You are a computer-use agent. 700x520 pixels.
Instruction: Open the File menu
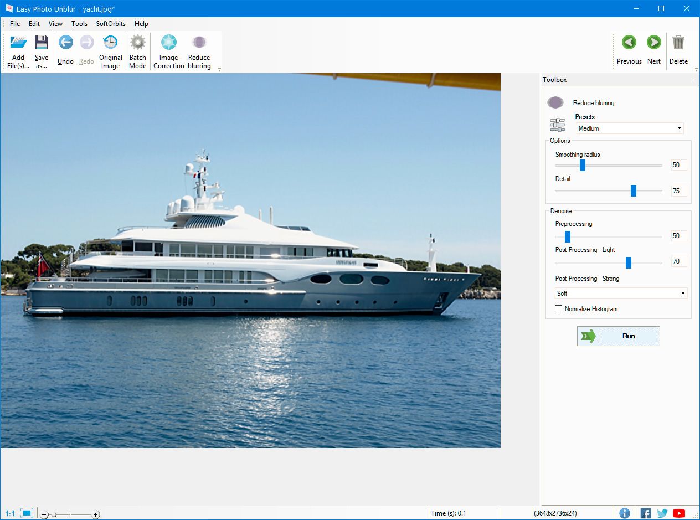(x=15, y=24)
